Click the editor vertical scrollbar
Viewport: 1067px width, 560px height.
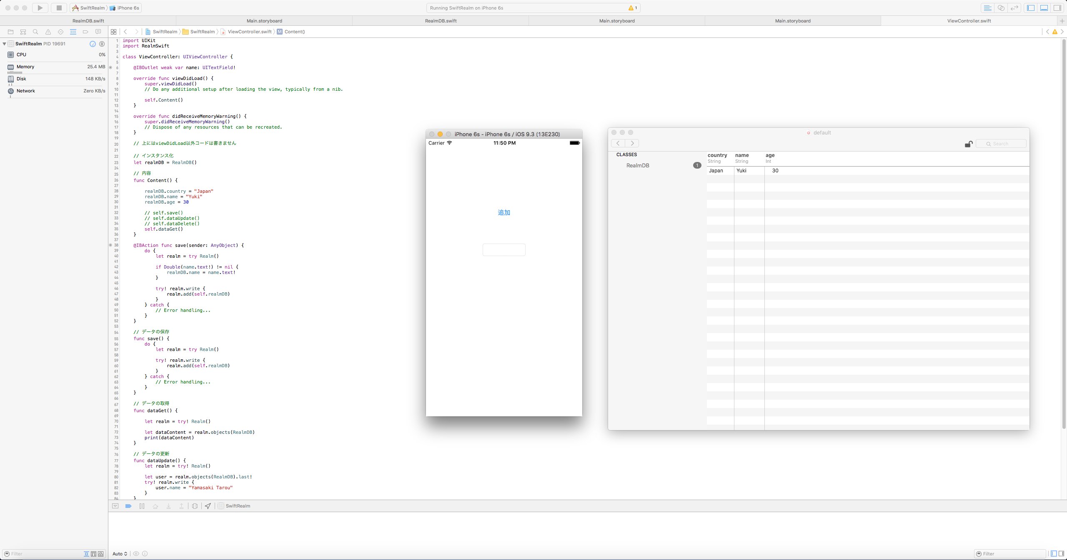pos(1063,233)
